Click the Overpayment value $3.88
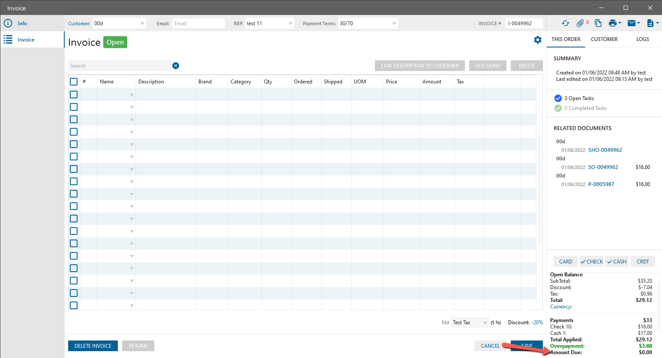 [x=645, y=346]
